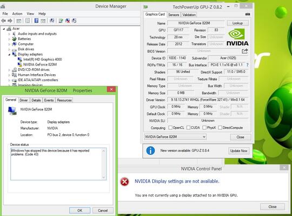Open the Driver tab in Properties
292x216 pixels.
24,100
